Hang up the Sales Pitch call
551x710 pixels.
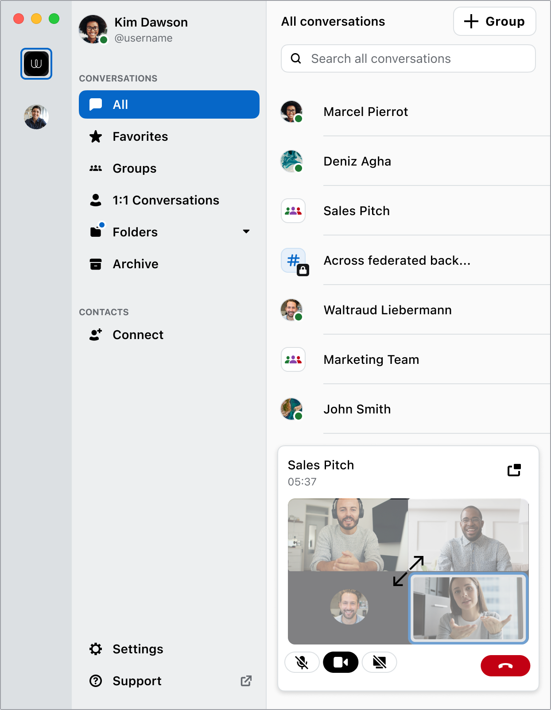tap(505, 666)
